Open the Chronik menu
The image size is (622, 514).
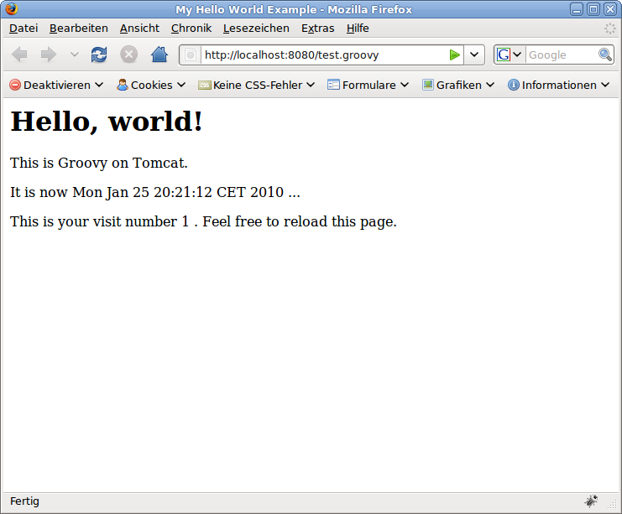click(191, 29)
